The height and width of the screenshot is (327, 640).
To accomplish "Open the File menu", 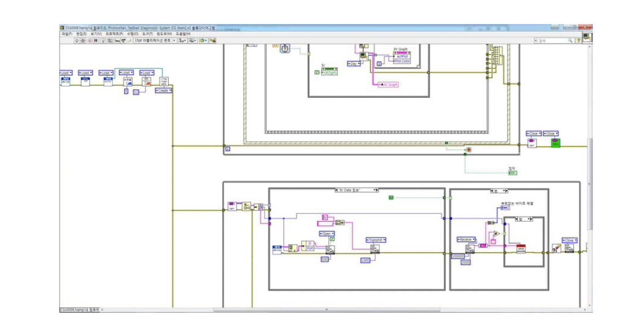I will pyautogui.click(x=66, y=34).
